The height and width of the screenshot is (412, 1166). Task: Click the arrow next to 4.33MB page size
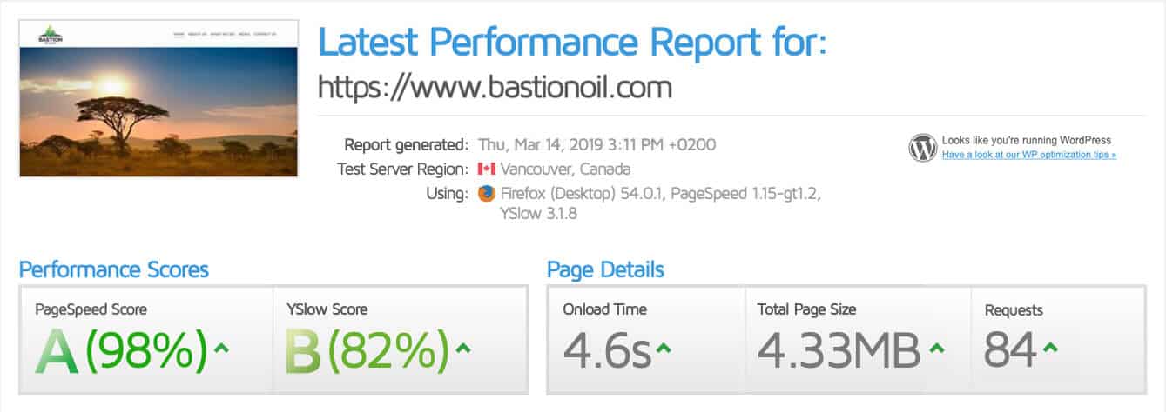click(938, 349)
